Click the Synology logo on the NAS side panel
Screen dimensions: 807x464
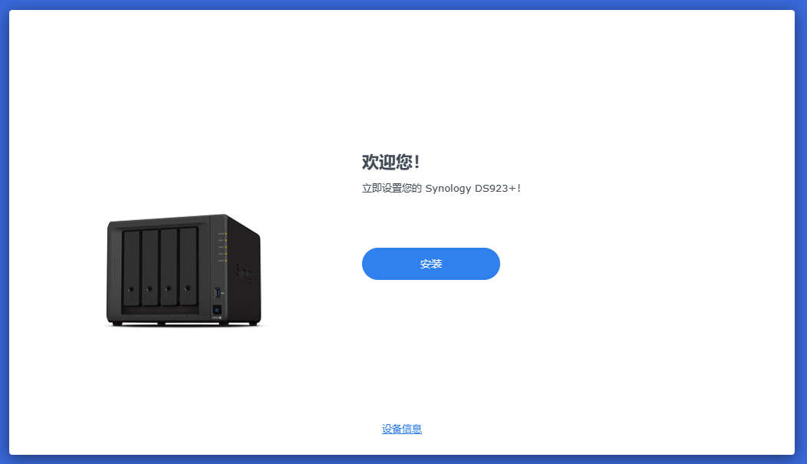coord(245,272)
